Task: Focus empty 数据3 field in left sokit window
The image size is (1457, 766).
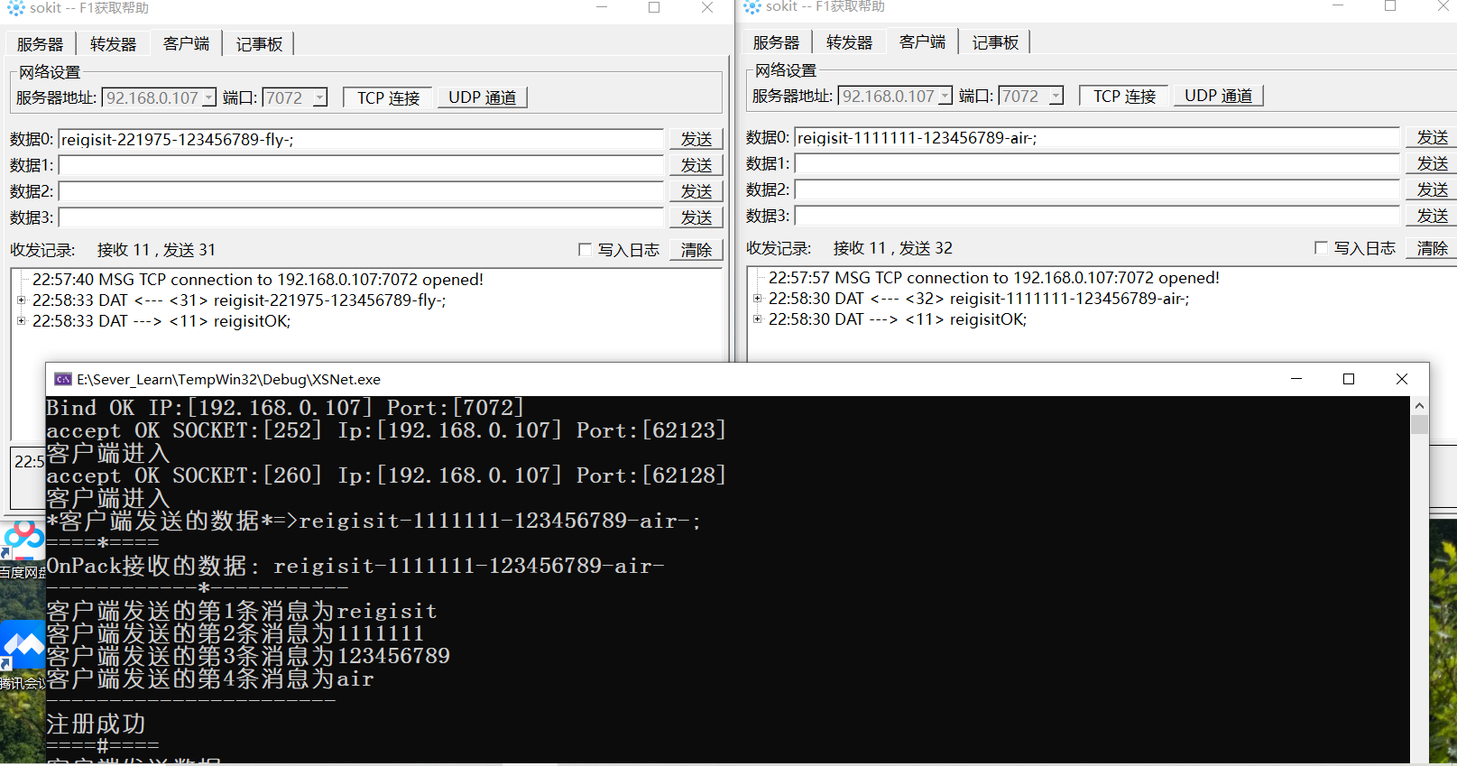Action: click(x=361, y=217)
